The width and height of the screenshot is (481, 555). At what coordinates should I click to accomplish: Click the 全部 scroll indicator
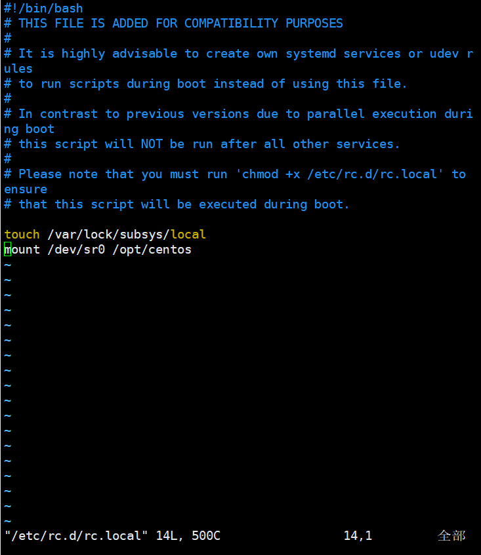[x=451, y=535]
